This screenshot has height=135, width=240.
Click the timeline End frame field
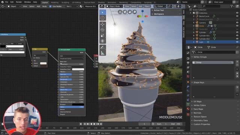175,124
